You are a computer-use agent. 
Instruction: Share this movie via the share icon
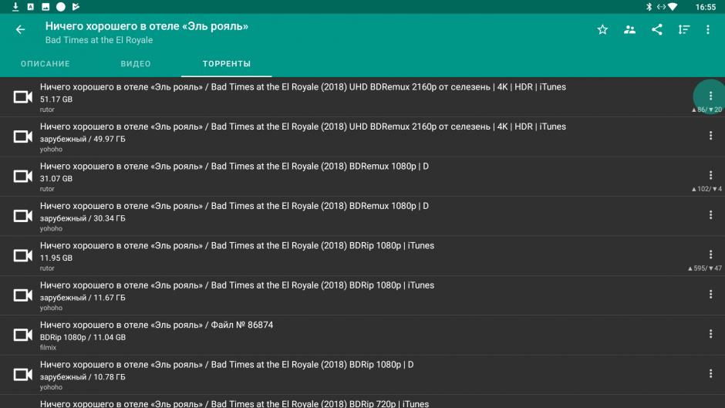657,30
